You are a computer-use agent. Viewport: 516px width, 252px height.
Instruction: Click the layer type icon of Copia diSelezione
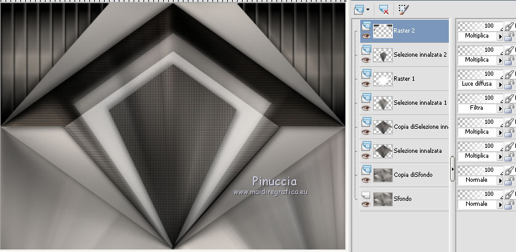tap(366, 122)
